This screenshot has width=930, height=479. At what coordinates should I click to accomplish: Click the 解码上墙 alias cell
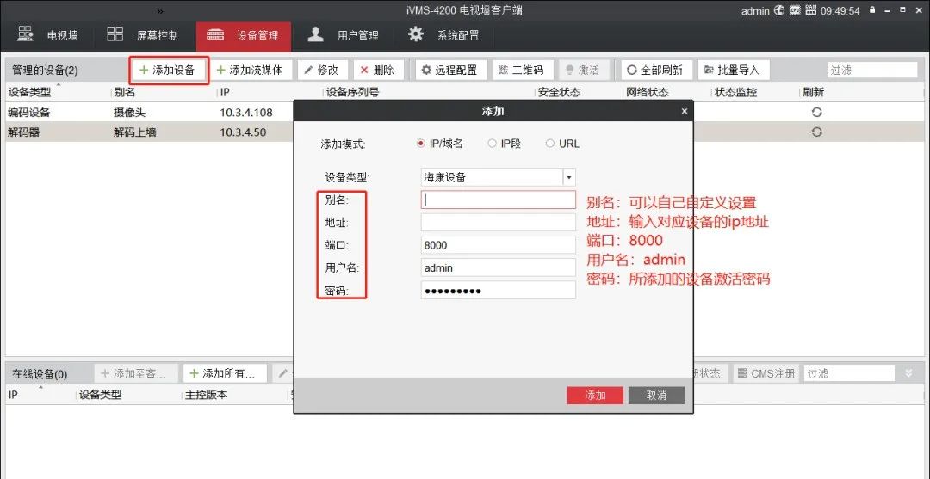(x=135, y=132)
